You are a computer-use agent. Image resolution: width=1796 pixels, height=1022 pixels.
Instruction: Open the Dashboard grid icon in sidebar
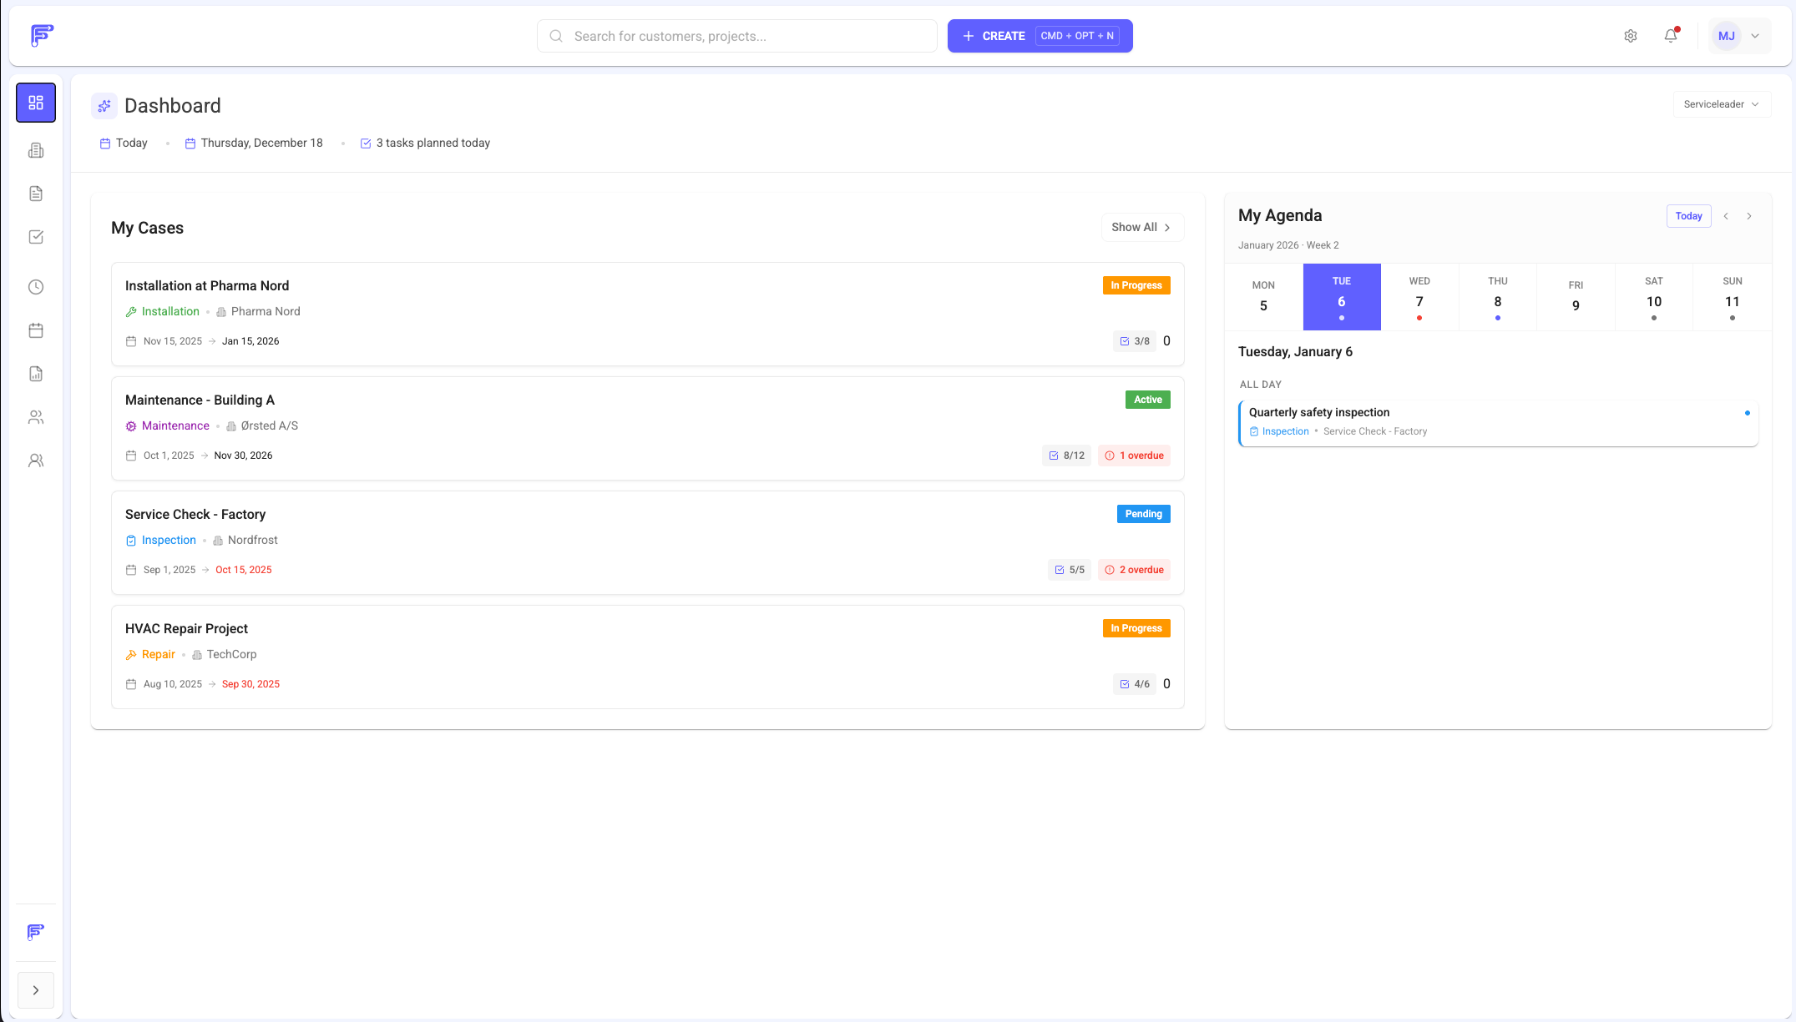point(35,102)
